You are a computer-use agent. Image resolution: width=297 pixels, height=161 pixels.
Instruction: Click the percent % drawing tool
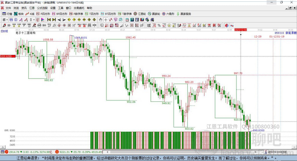click(x=159, y=26)
